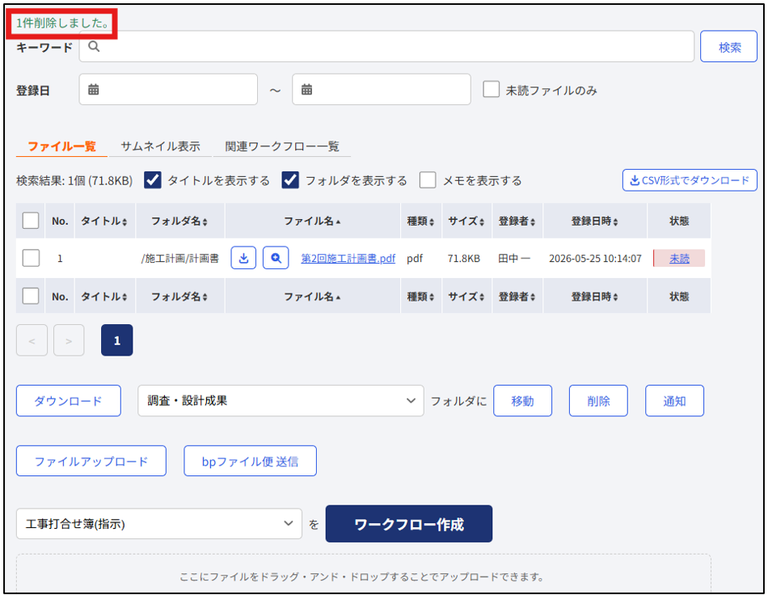This screenshot has height=595, width=768.
Task: Click the calendar icon in start date field
Action: pos(93,90)
